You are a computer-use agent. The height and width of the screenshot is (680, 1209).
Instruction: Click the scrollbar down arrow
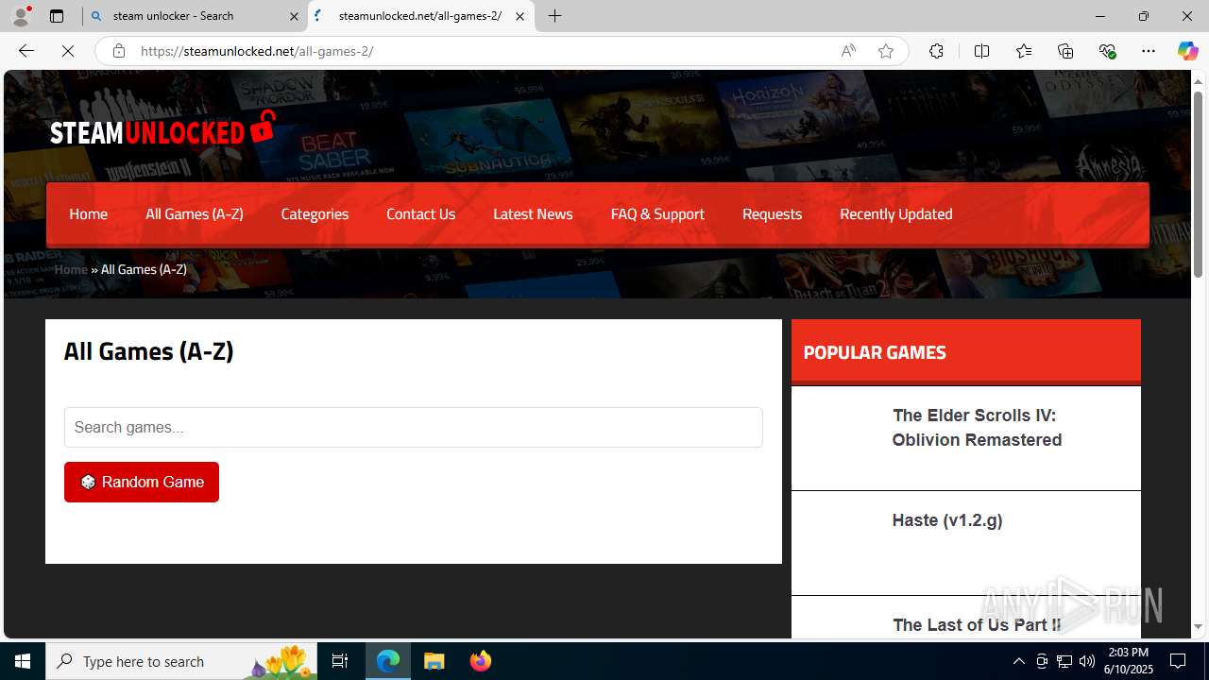[x=1199, y=627]
